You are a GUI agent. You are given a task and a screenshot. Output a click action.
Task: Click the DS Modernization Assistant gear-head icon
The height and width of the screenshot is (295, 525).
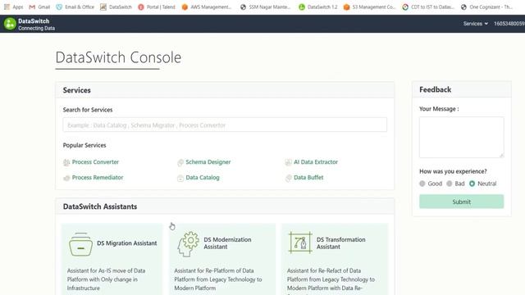[x=188, y=244]
